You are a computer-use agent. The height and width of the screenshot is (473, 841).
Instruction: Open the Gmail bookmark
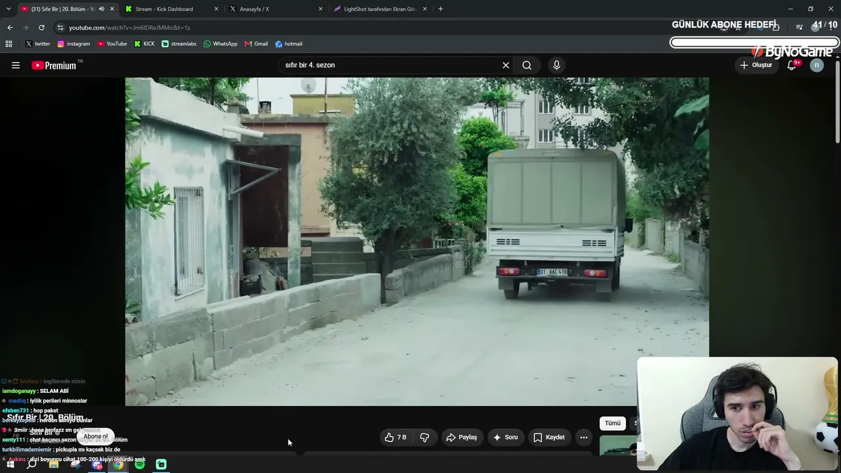coord(256,44)
